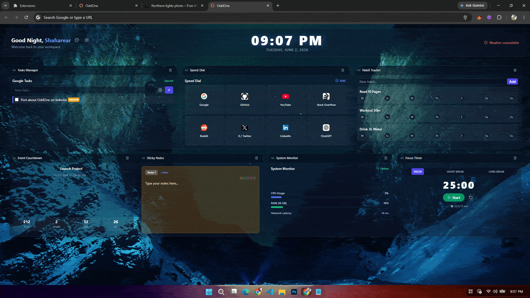Switch to the Extensions browser tab

tap(43, 6)
